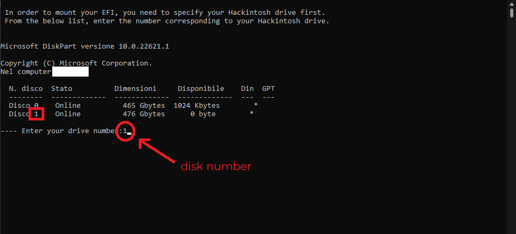
Task: Click the red "disk number" annotation label
Action: click(216, 166)
